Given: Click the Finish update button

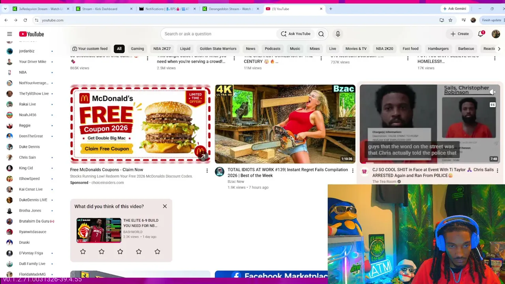Looking at the screenshot, I should tap(491, 20).
